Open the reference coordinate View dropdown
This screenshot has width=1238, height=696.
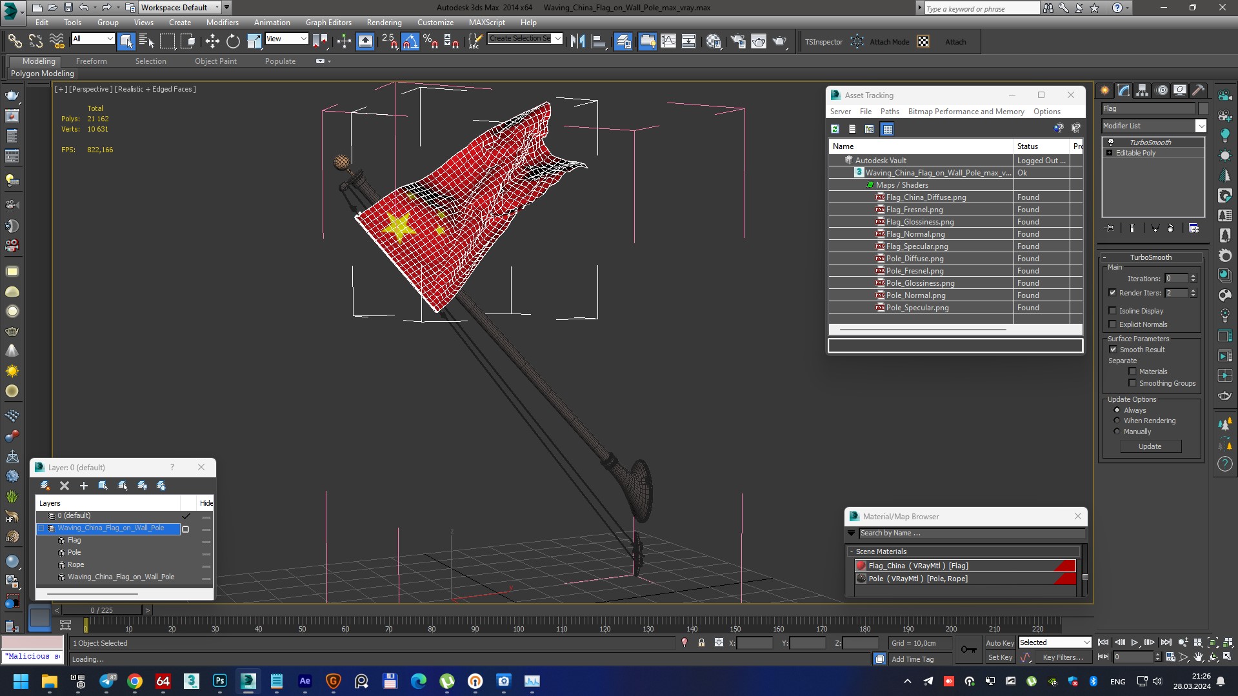click(x=286, y=39)
